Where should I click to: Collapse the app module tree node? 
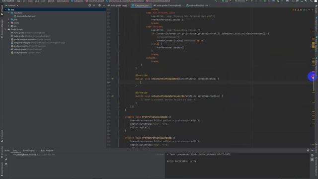click(5, 9)
